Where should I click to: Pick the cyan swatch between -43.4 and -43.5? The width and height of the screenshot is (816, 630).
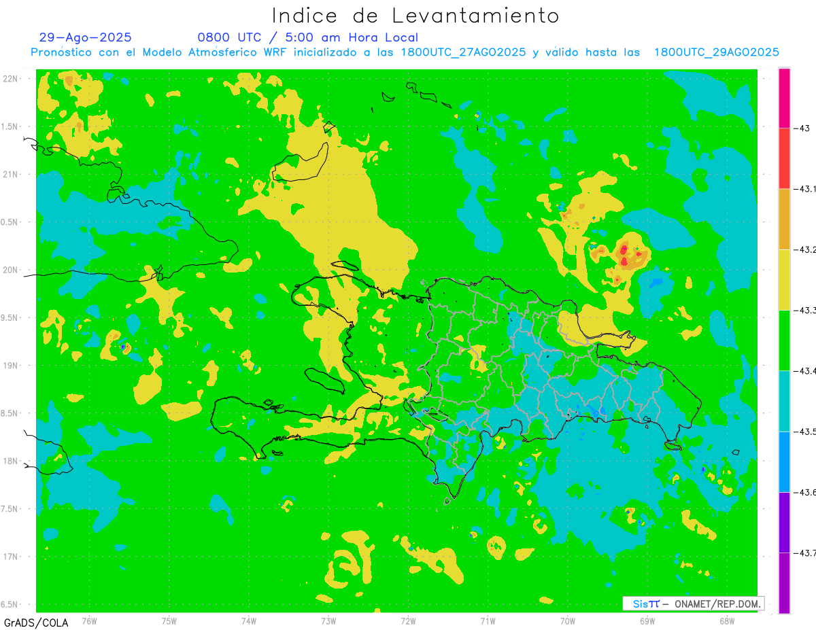tap(784, 401)
